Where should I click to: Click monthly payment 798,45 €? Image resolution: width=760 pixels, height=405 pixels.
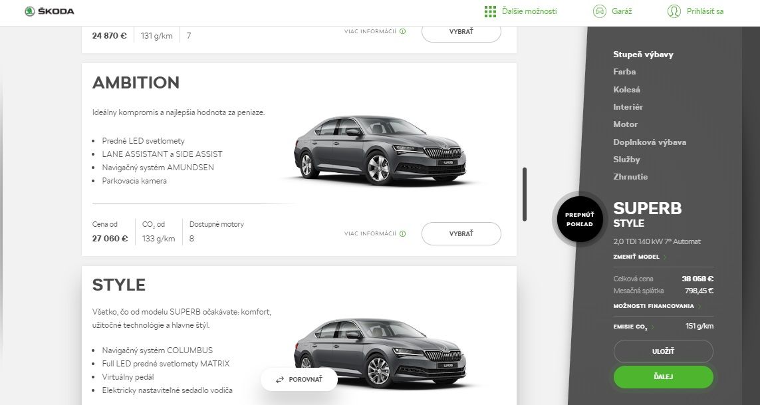click(x=699, y=291)
